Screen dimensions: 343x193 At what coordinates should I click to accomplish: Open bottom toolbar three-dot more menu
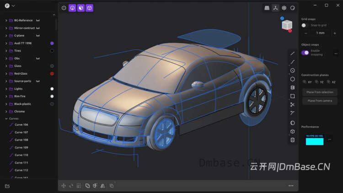tap(291, 186)
